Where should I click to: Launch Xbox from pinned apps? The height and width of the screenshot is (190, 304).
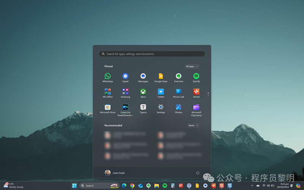(x=143, y=93)
